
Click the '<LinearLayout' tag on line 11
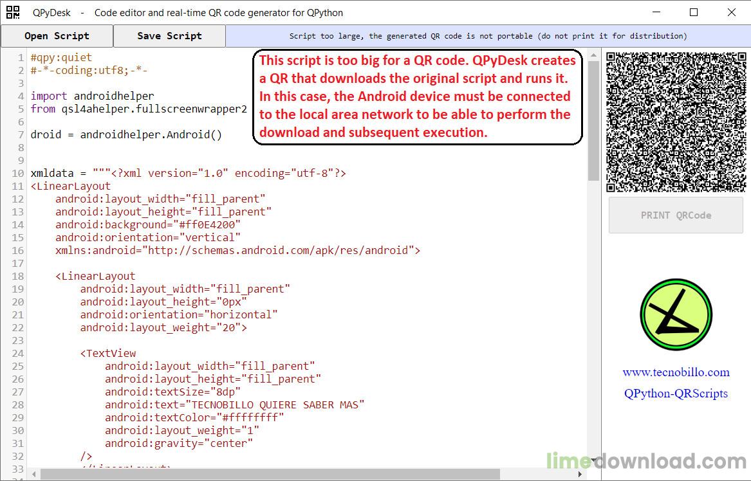click(70, 186)
